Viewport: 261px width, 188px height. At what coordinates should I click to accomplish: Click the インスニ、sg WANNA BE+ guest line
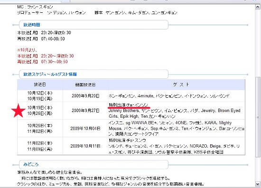(x=170, y=123)
